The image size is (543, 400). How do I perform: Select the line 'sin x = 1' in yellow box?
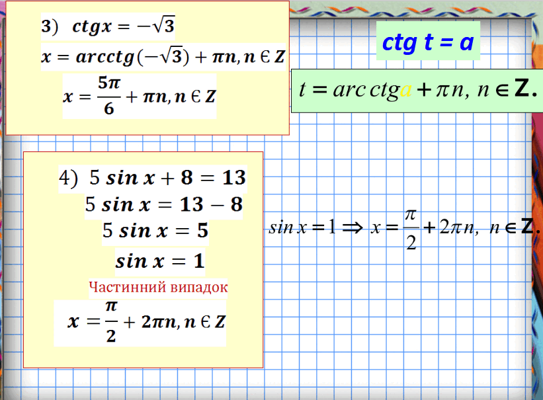tap(160, 261)
